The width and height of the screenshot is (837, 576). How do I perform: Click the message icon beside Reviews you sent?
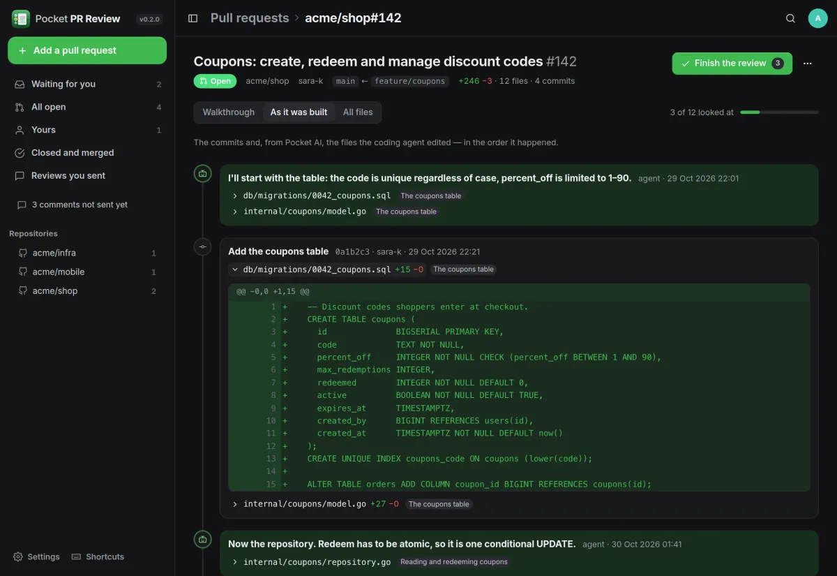click(x=20, y=176)
